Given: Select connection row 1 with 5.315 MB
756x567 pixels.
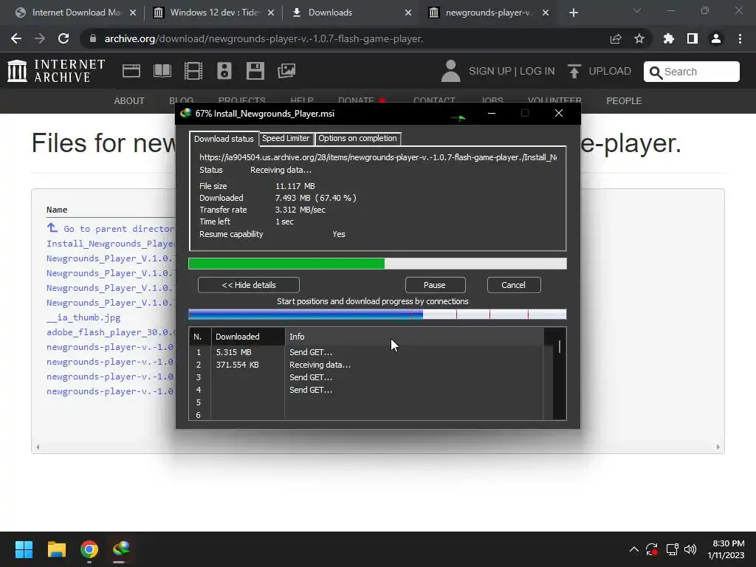Looking at the screenshot, I should [368, 352].
